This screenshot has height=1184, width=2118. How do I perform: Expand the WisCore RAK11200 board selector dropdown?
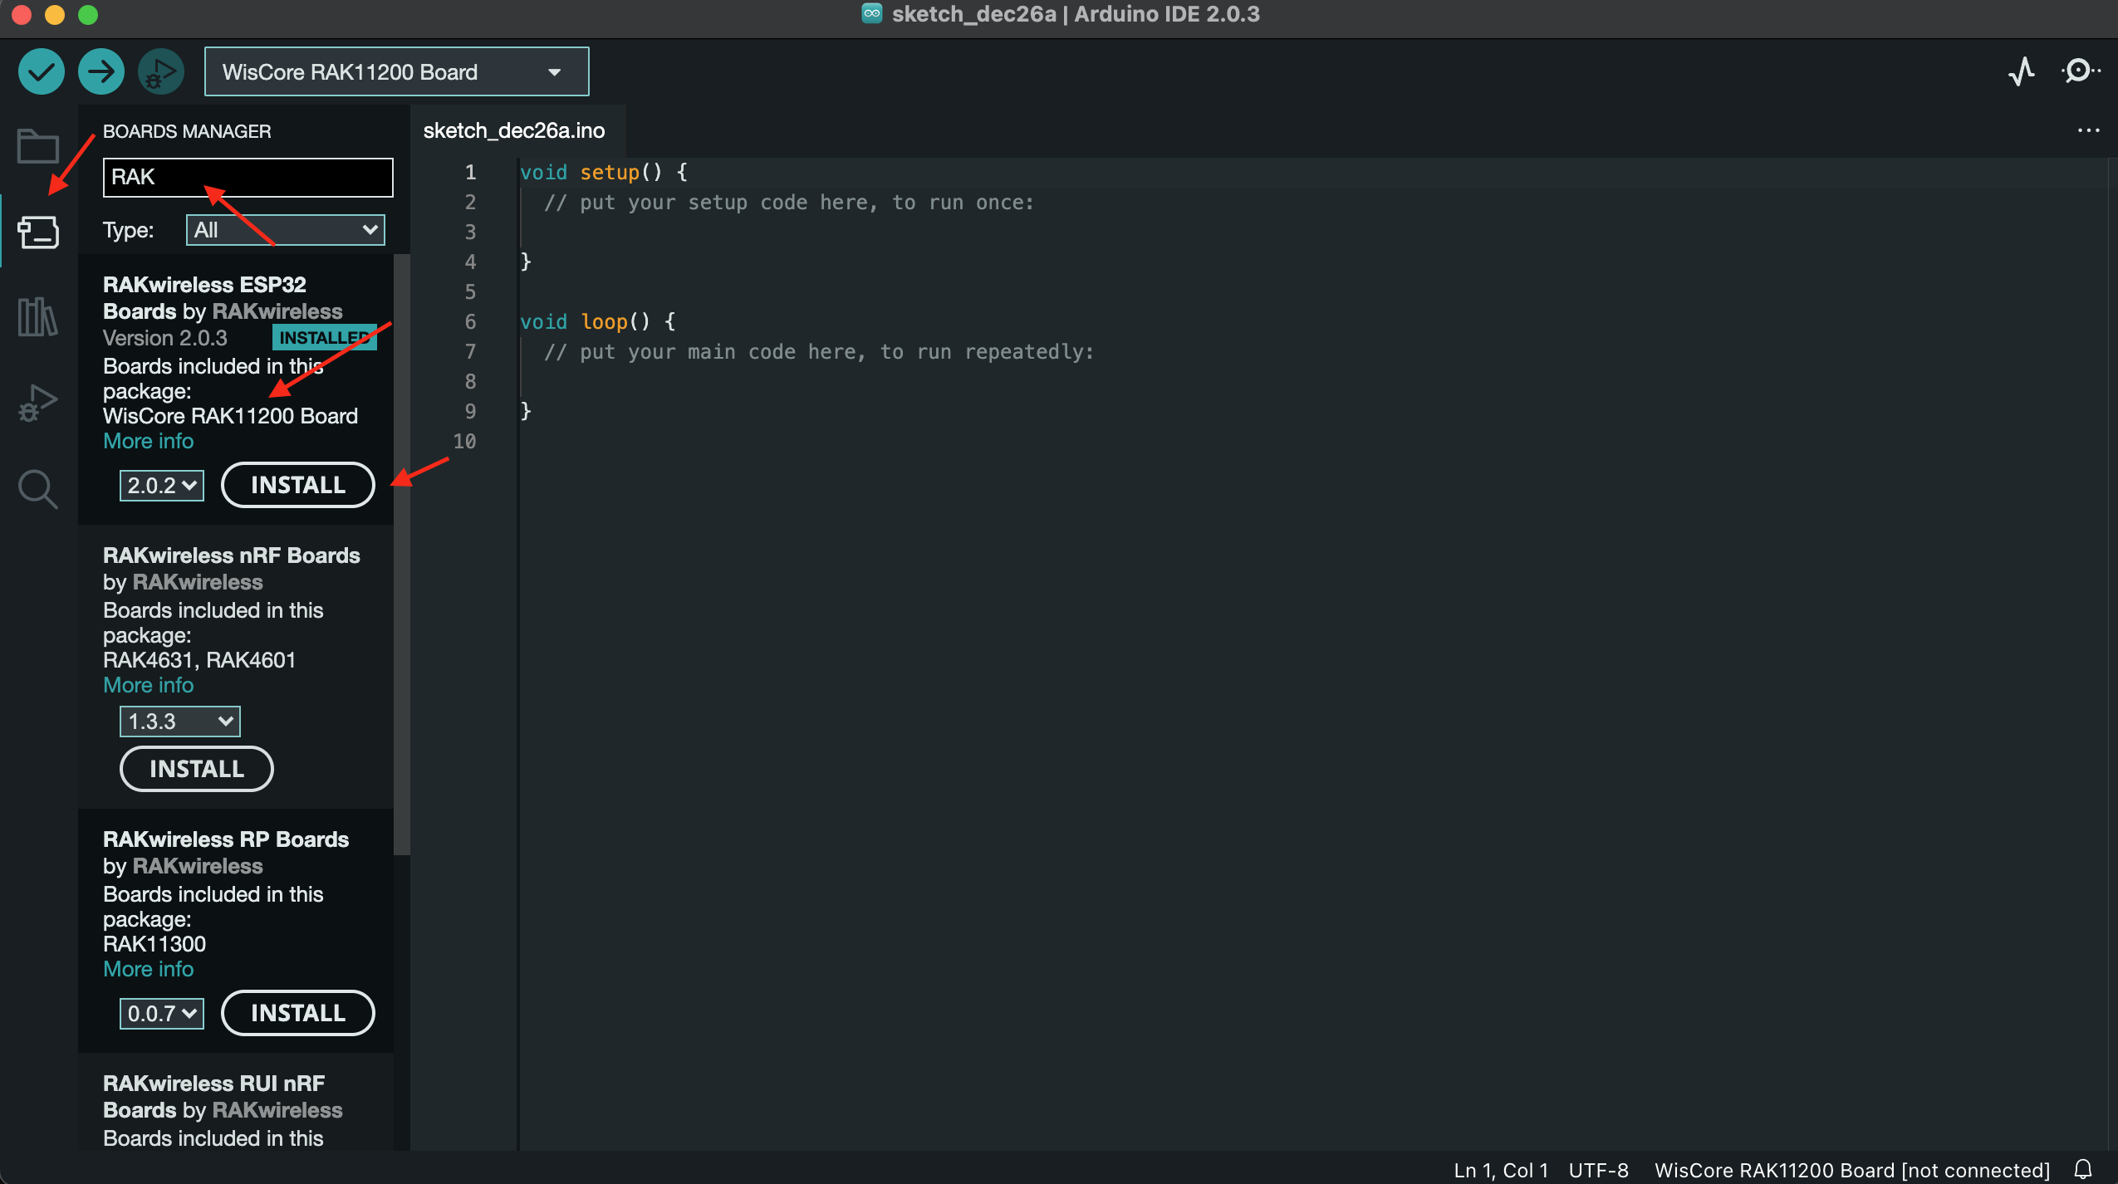coord(396,72)
